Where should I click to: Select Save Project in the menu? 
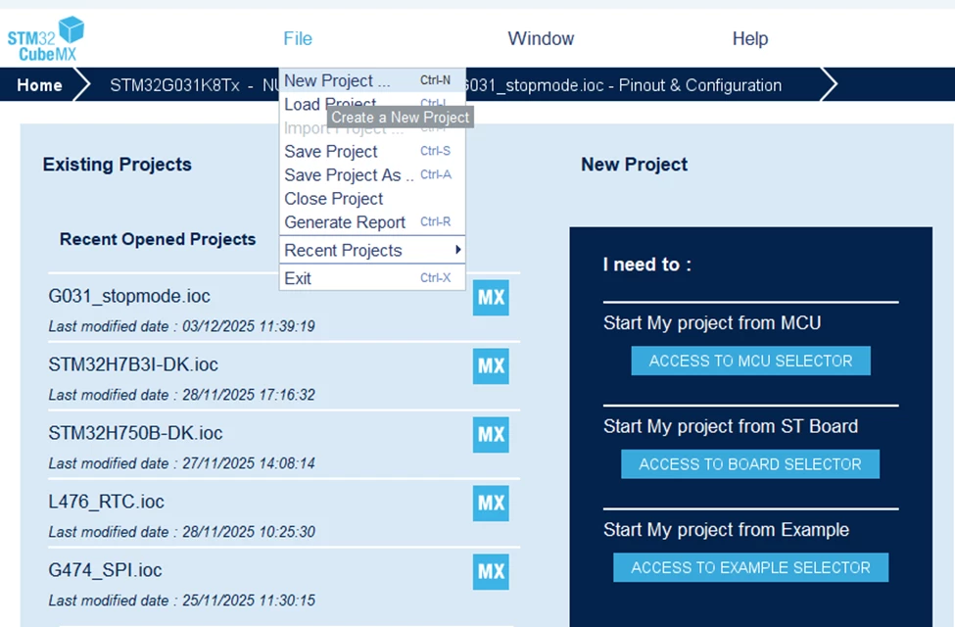[x=372, y=151]
